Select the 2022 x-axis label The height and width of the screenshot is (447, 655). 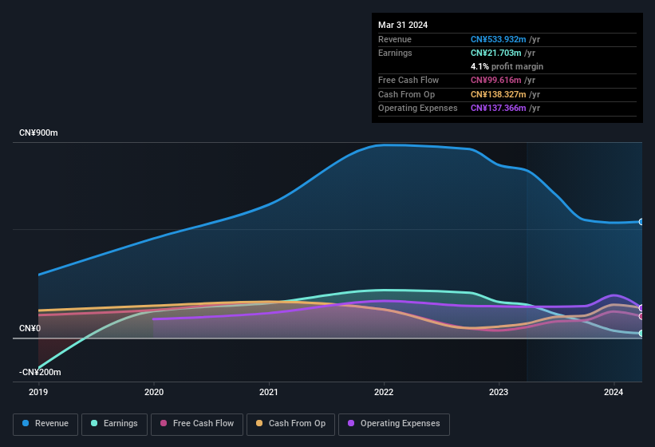384,392
